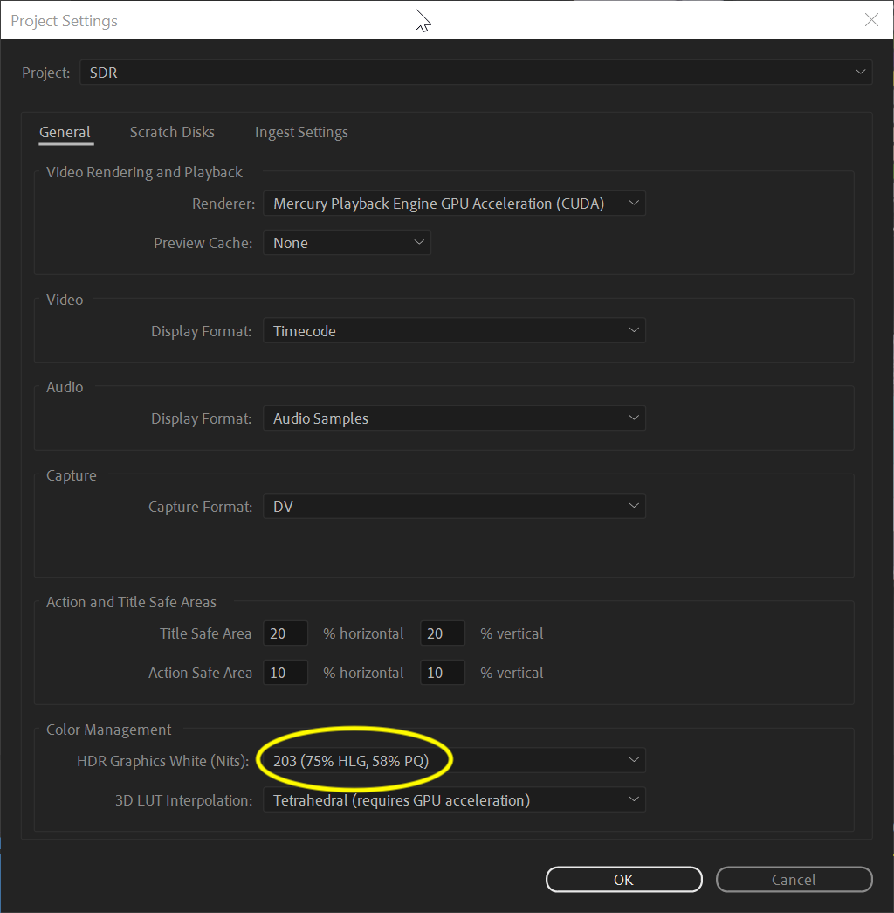
Task: Click Title Safe Area vertical percentage field
Action: coord(442,633)
